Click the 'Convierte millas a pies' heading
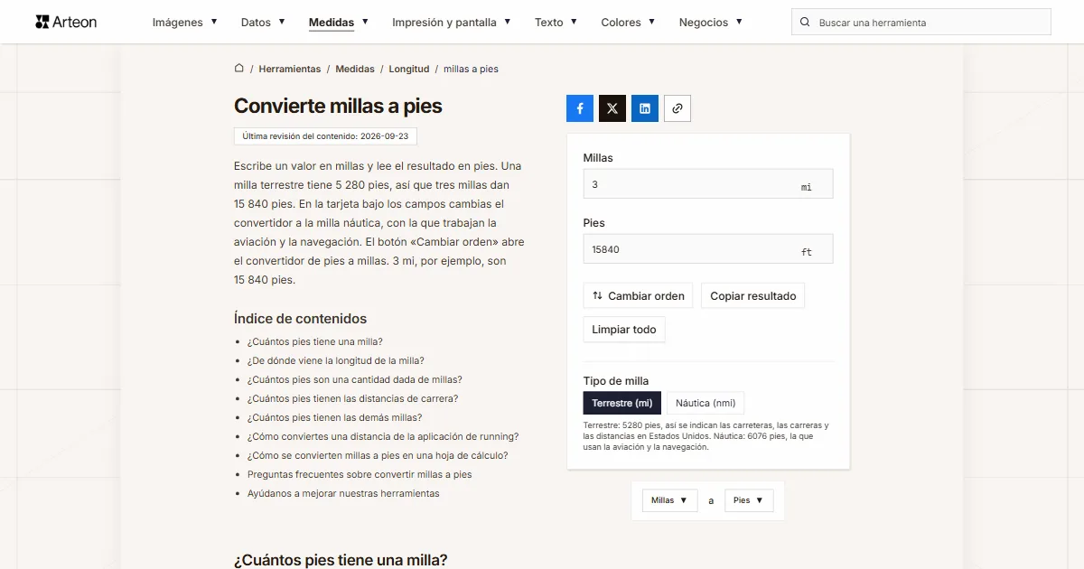 (x=338, y=106)
